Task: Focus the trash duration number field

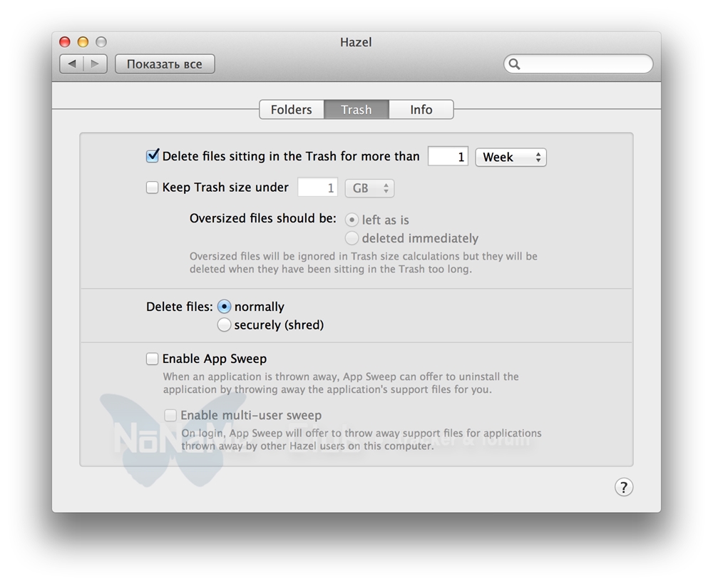Action: pyautogui.click(x=448, y=156)
